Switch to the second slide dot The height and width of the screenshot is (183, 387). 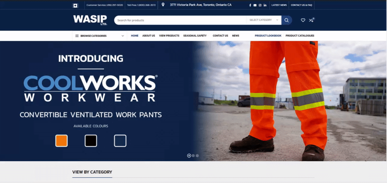pyautogui.click(x=193, y=156)
